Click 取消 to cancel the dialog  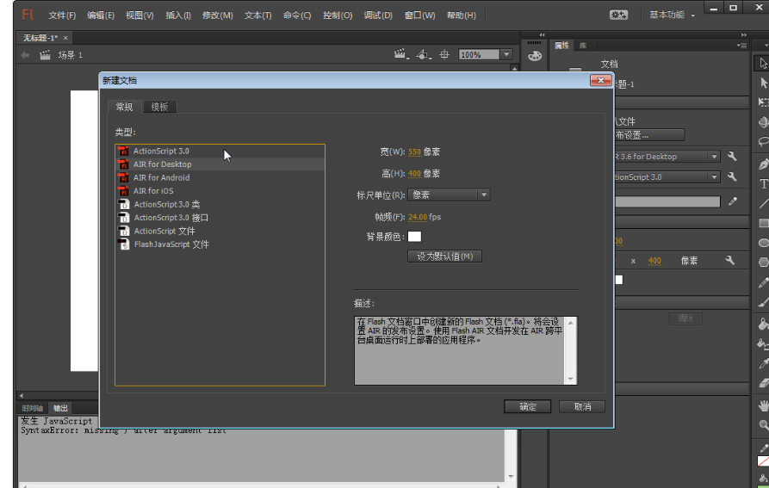(x=582, y=406)
